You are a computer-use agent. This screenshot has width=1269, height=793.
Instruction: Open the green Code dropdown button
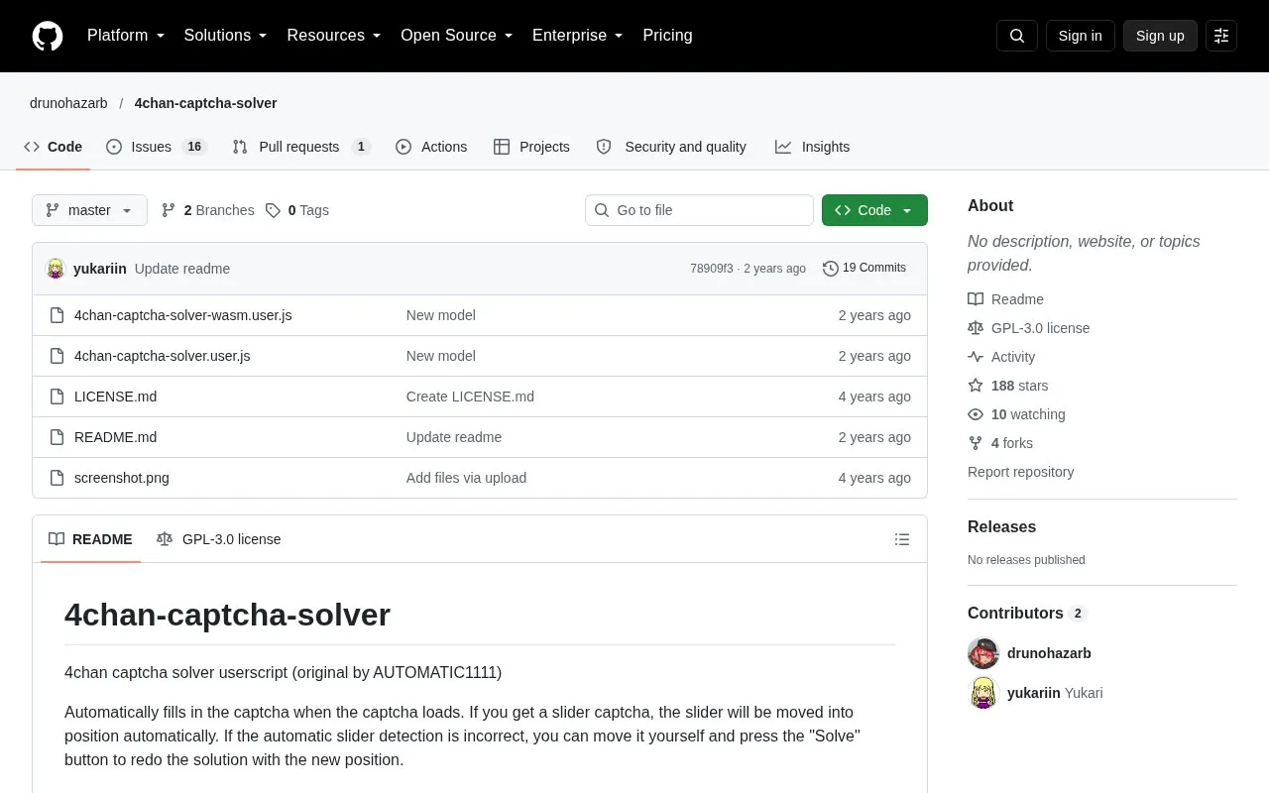(x=874, y=210)
